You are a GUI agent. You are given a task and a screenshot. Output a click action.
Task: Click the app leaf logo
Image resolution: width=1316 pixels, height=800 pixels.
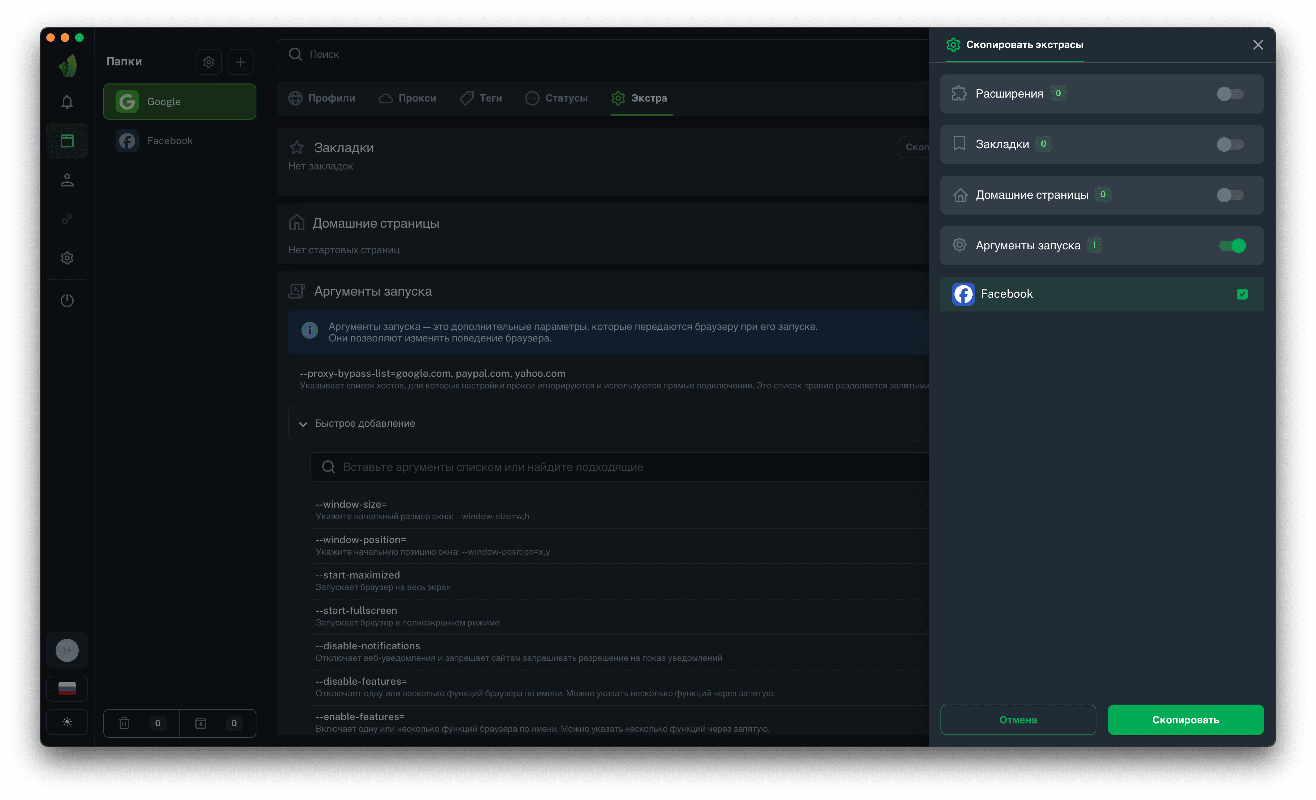coord(68,66)
